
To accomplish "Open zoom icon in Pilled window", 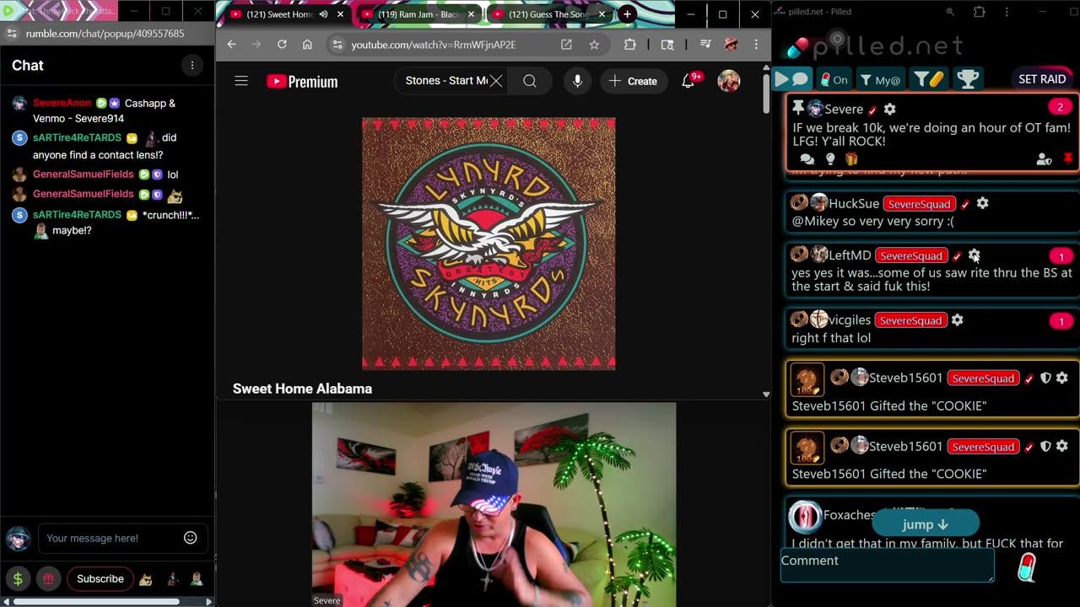I will [950, 12].
